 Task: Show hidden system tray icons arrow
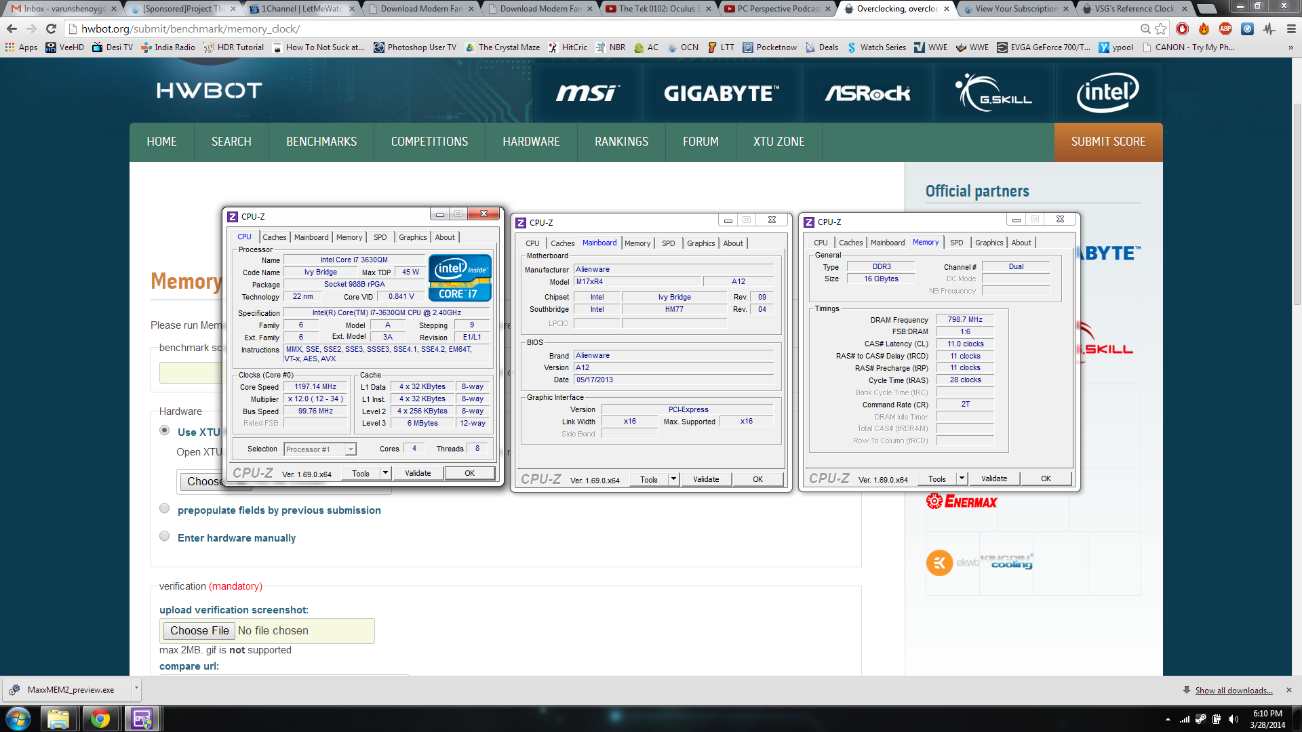coord(1168,719)
